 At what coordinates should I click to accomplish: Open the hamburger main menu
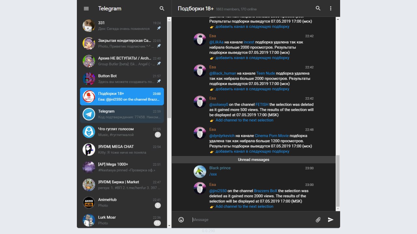tap(86, 8)
